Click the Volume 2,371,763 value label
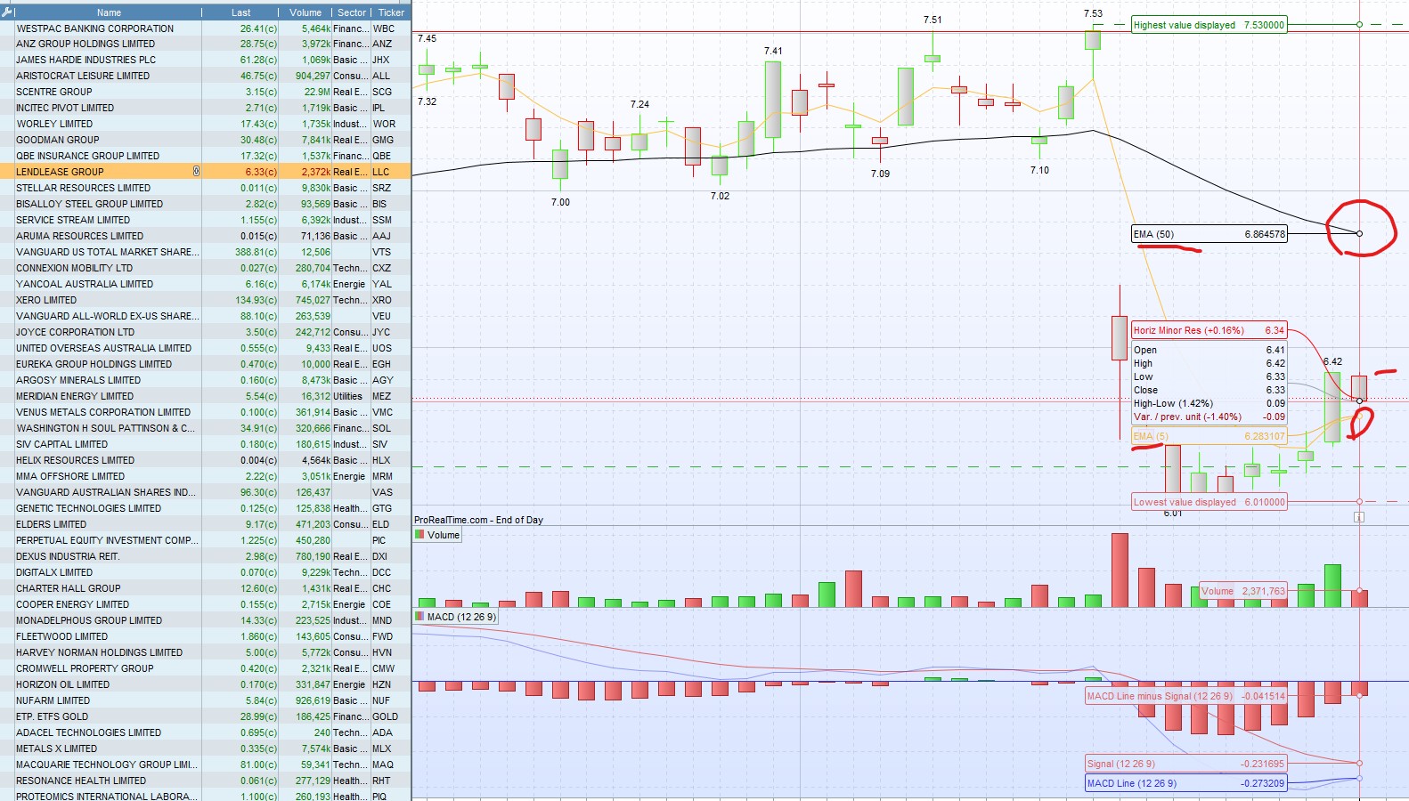 [x=1243, y=591]
